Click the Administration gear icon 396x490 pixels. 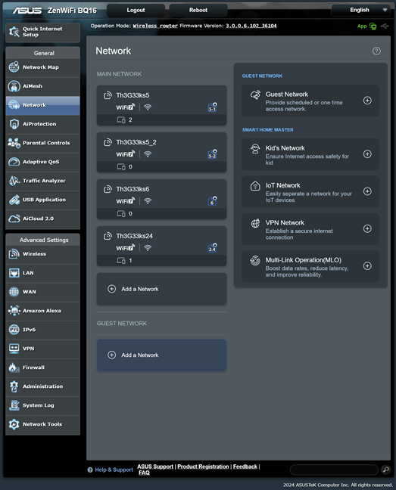click(14, 386)
